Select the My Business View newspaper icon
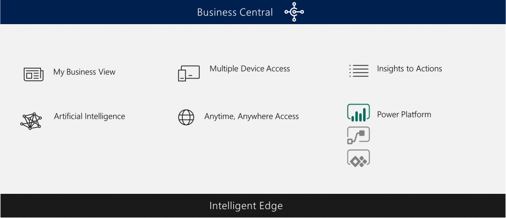Image resolution: width=506 pixels, height=218 pixels. pyautogui.click(x=34, y=74)
